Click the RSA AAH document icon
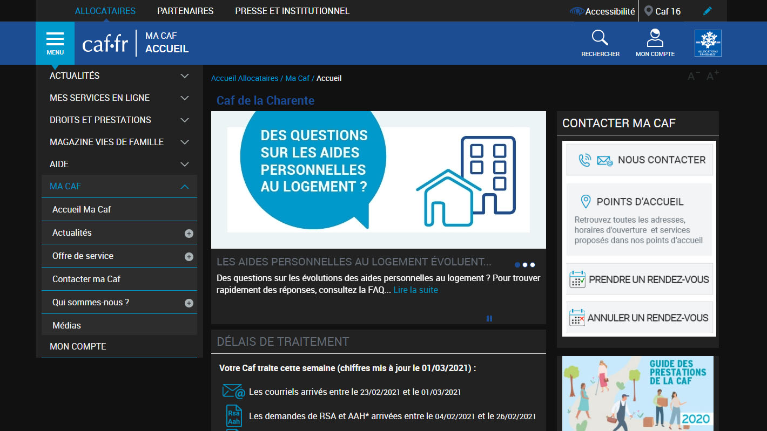The width and height of the screenshot is (767, 431). (234, 416)
